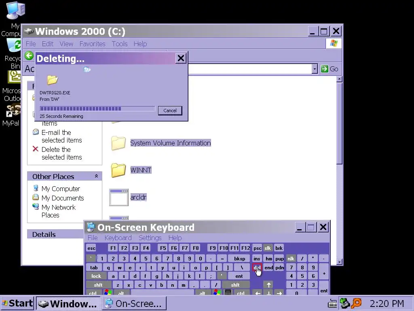Switch to On-Screen Keyboard taskbar button
This screenshot has width=414, height=311.
click(x=134, y=303)
